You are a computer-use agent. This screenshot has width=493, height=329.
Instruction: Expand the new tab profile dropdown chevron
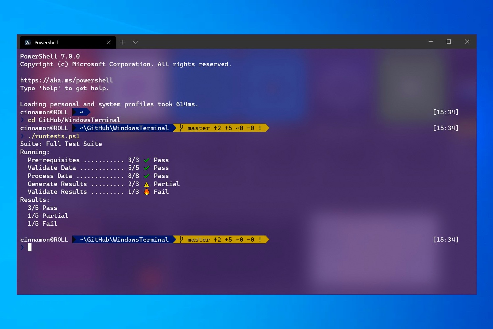pyautogui.click(x=135, y=42)
